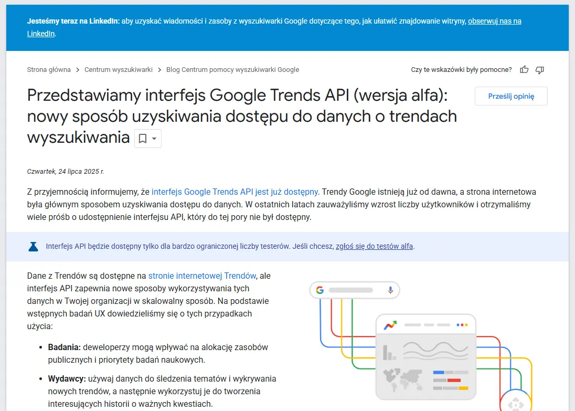
Task: Click Trends arrow logo in illustration card
Action: [390, 325]
